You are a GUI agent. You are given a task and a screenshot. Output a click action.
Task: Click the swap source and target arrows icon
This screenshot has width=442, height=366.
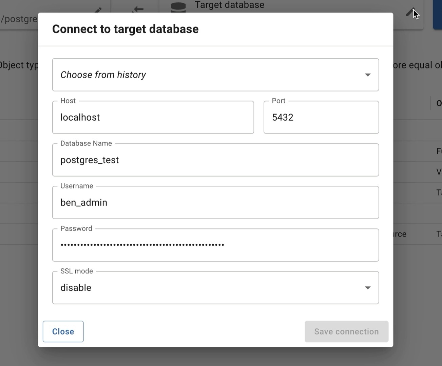[x=138, y=9]
